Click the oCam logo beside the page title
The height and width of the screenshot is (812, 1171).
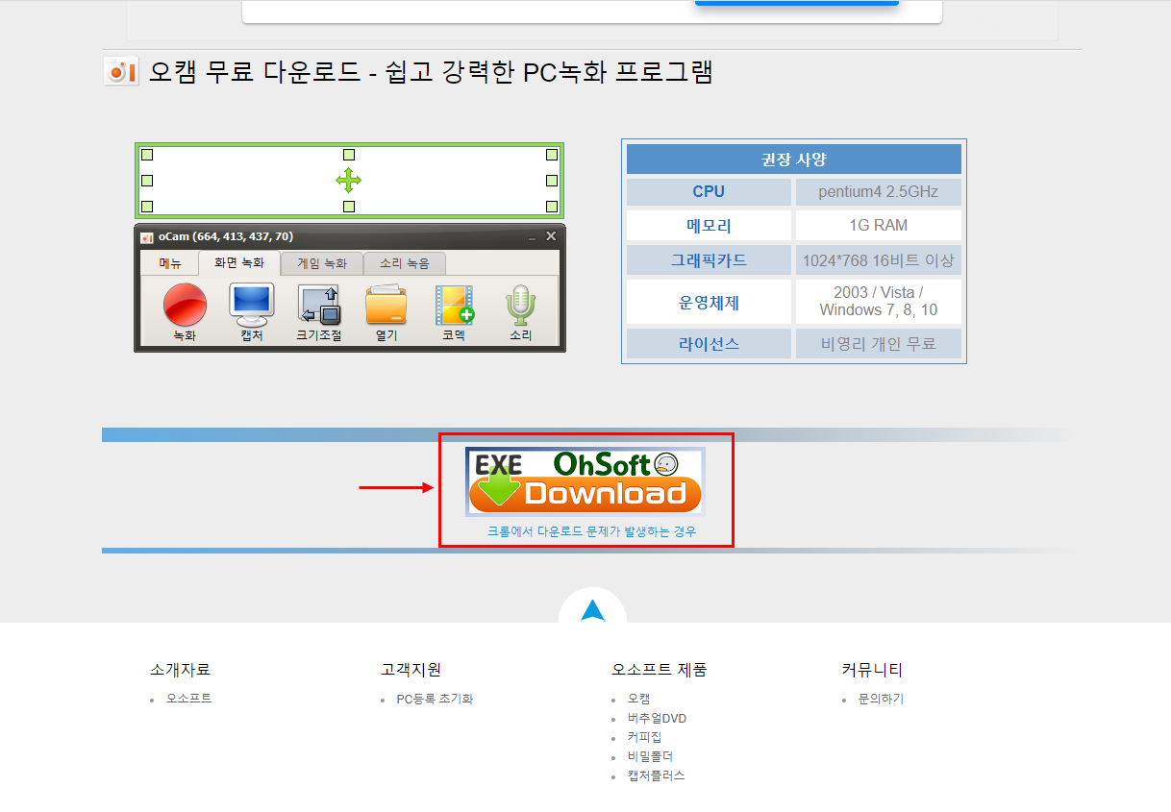(x=121, y=71)
